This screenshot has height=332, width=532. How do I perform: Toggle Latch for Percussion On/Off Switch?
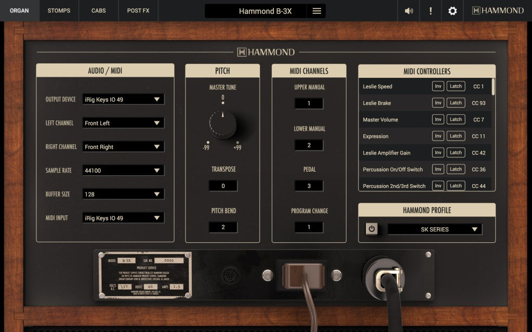456,169
